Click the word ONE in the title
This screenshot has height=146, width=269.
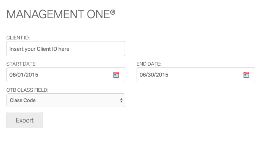[x=98, y=14]
